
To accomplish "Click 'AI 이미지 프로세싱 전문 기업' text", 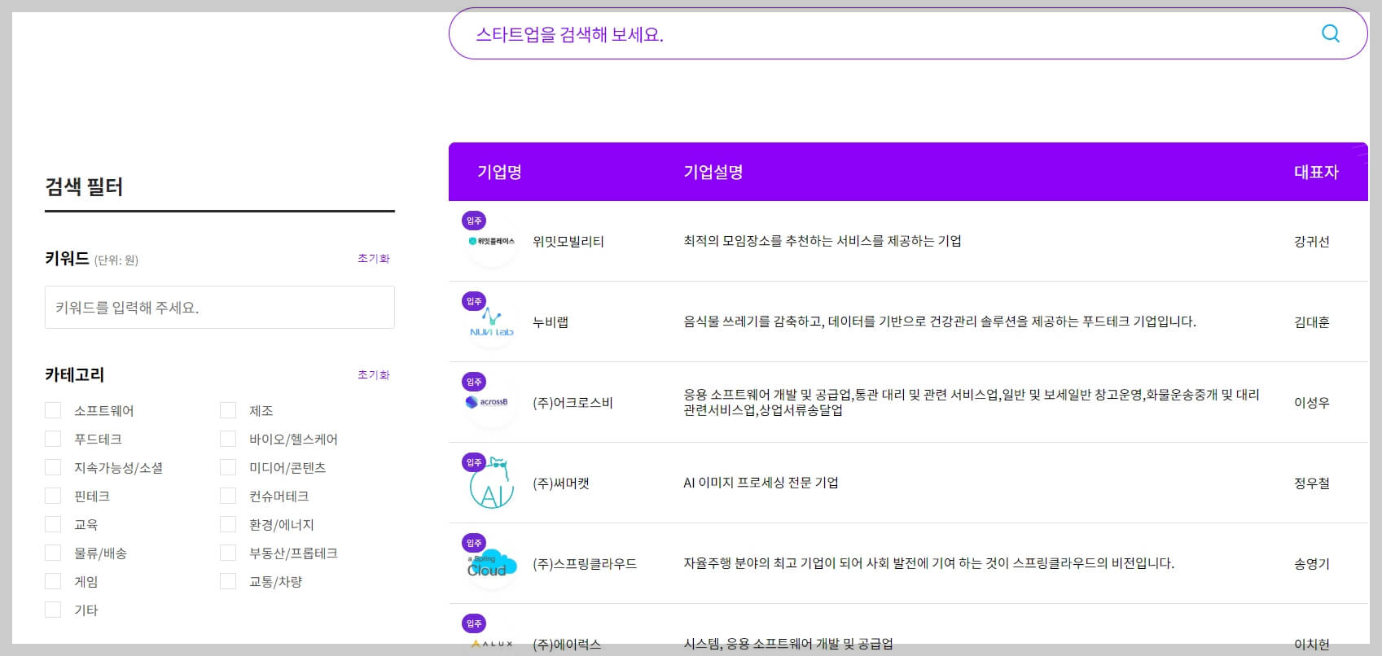I will point(761,483).
